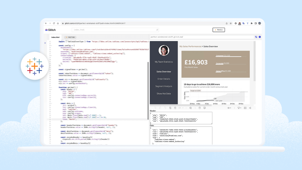Click the Glitch logo
Viewport: 302px width, 170px height.
[x=50, y=30]
